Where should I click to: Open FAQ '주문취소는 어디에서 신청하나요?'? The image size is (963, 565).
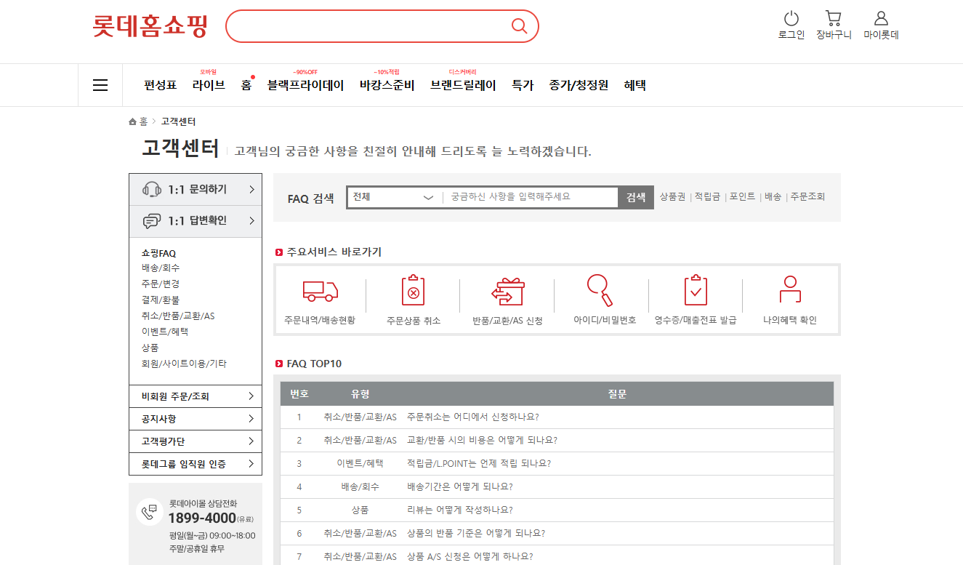click(472, 417)
